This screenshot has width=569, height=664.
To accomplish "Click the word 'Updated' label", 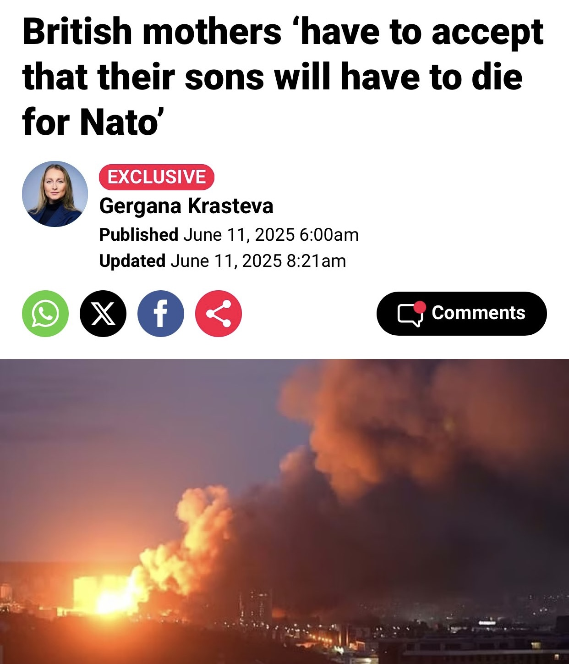I will click(x=132, y=261).
